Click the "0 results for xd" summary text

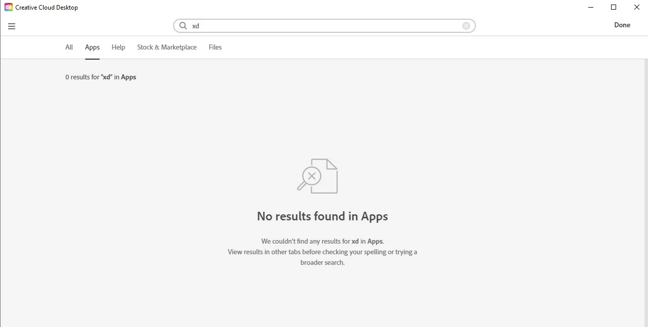click(x=101, y=77)
